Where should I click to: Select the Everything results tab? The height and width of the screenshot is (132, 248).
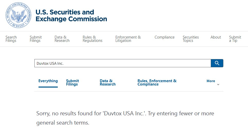coord(48,81)
